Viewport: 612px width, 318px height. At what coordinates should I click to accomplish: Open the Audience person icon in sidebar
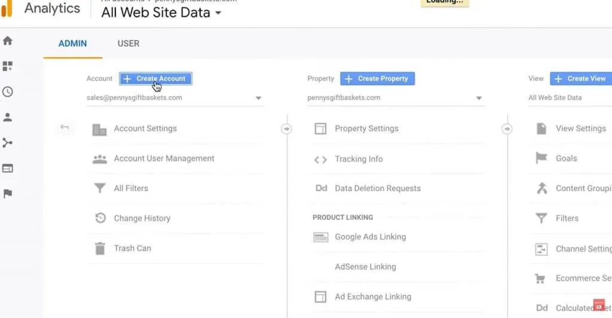7,117
